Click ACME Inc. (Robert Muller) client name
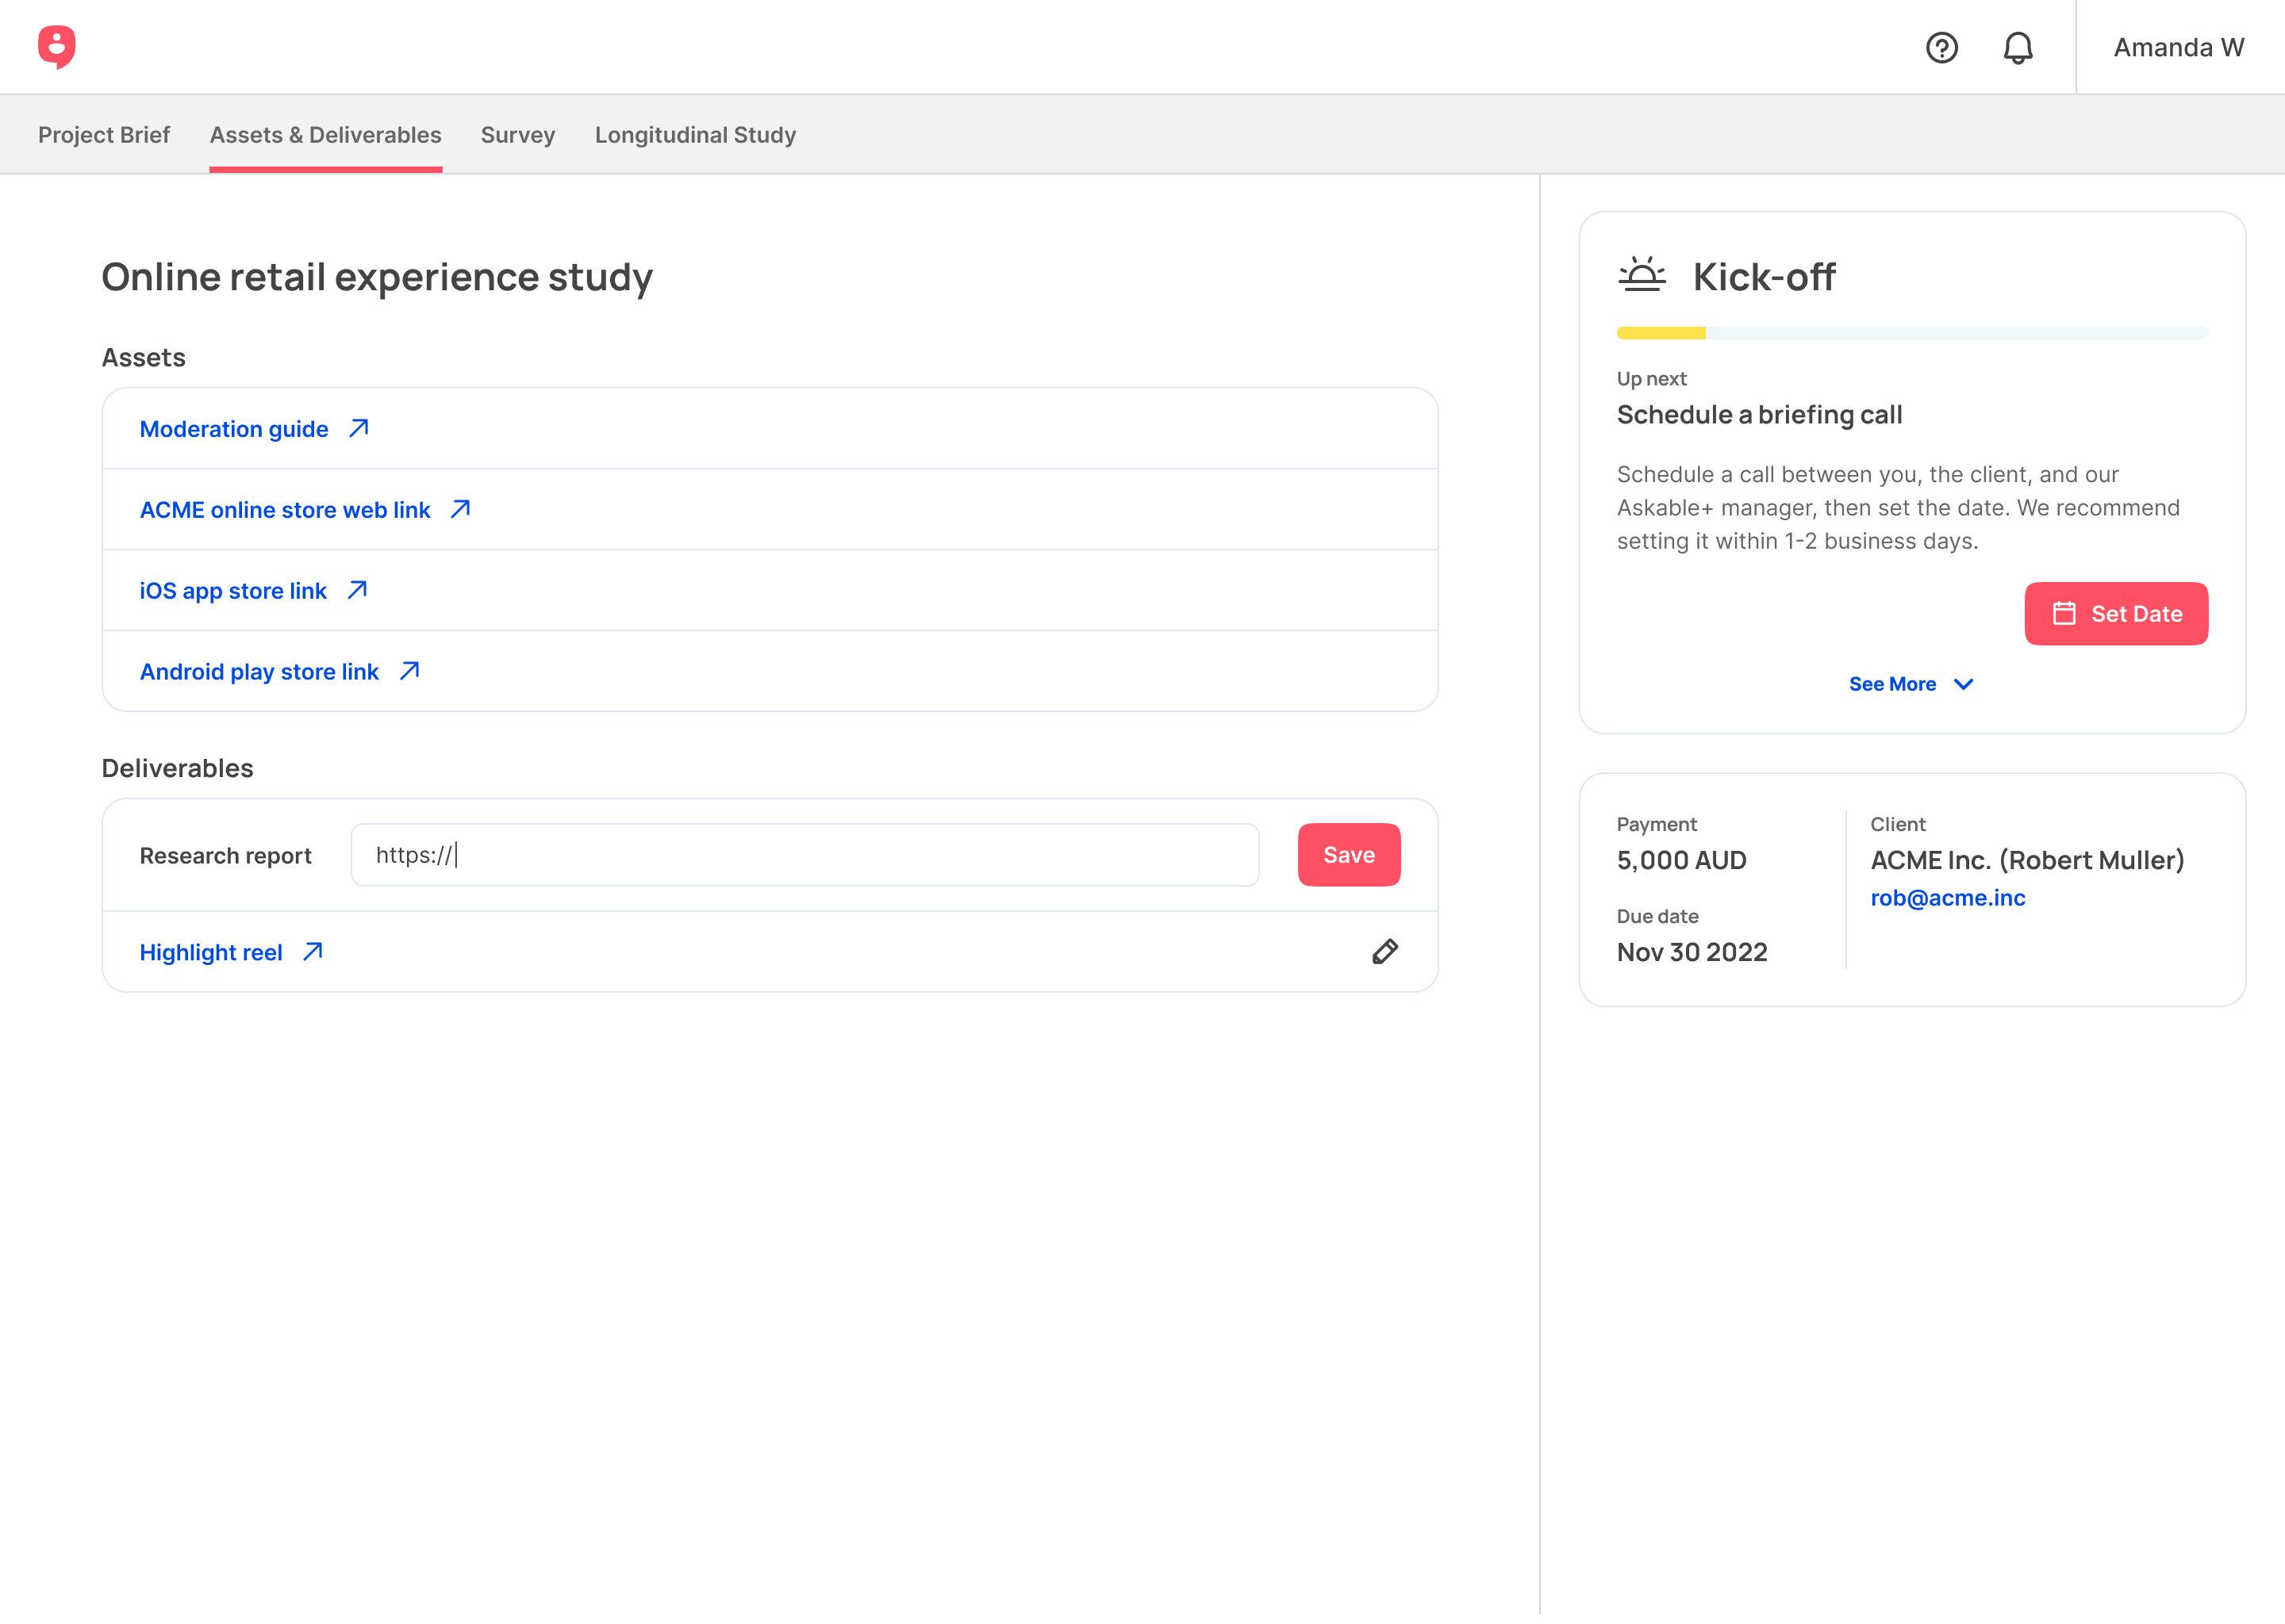2285x1624 pixels. [2027, 860]
